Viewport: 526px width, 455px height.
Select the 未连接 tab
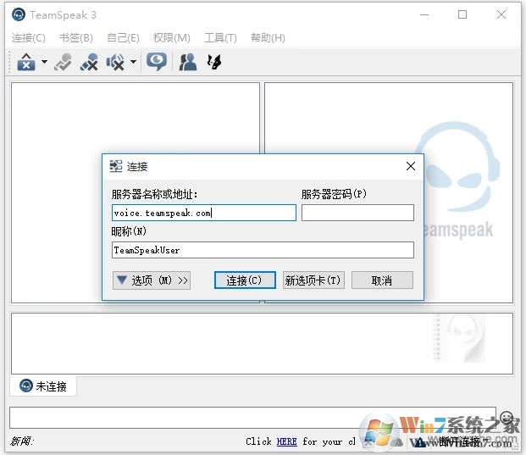(43, 386)
